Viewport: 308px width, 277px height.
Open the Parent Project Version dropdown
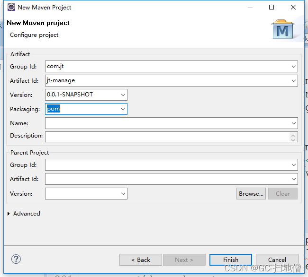coord(123,193)
